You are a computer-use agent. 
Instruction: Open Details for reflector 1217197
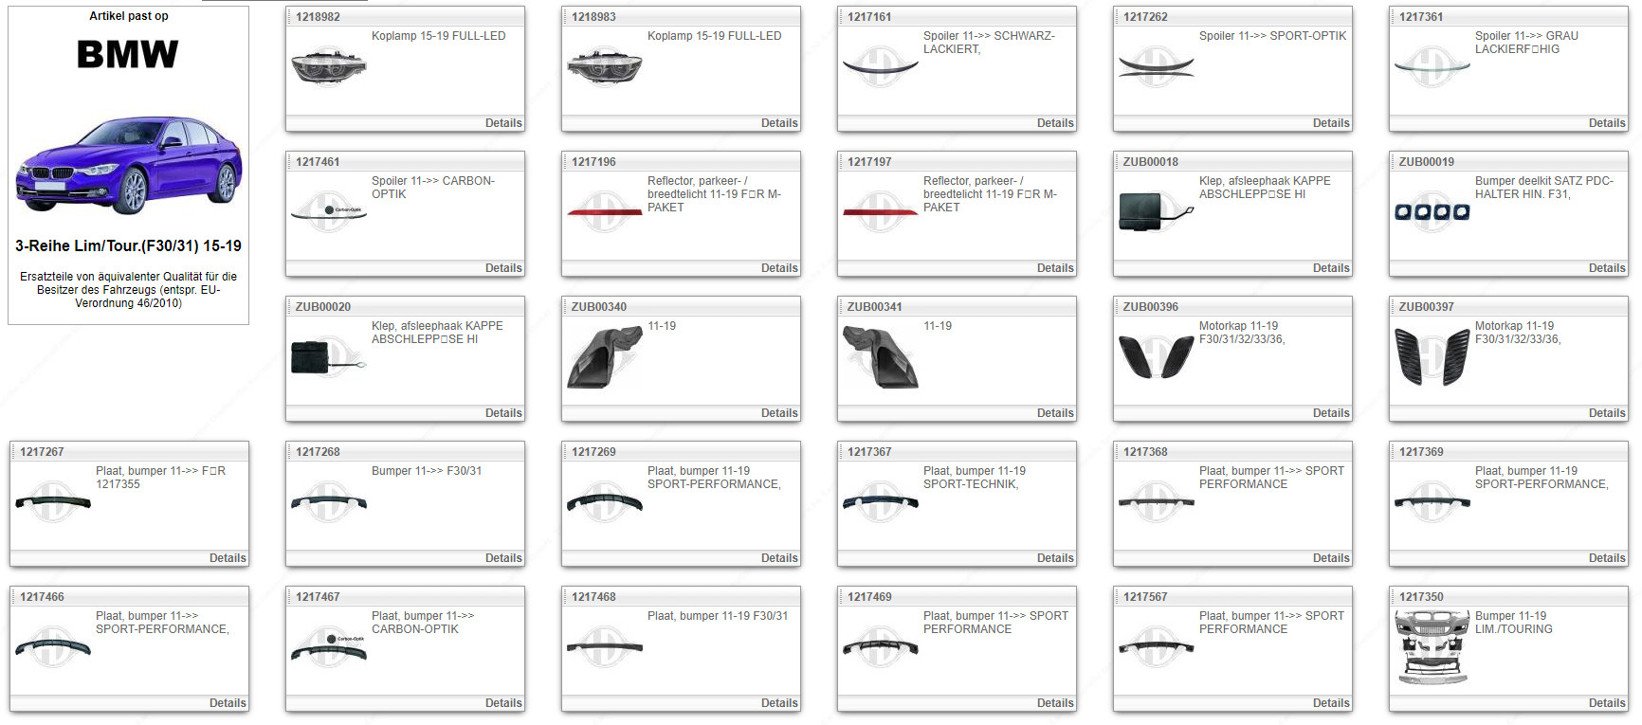1055,268
